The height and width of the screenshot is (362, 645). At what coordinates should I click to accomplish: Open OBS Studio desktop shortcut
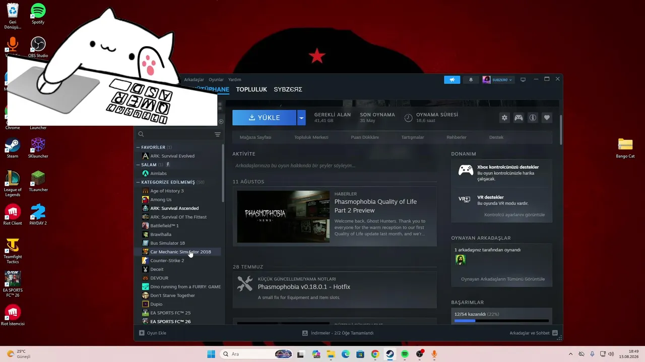point(38,47)
